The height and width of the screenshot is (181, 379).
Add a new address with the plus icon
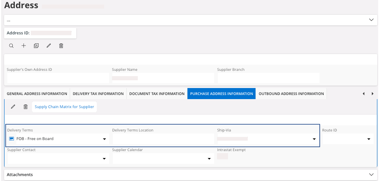click(x=24, y=46)
